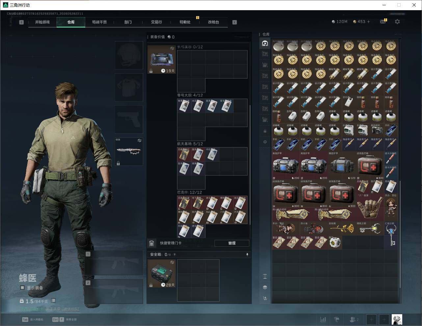Select primary weapon slot 1

(114, 263)
